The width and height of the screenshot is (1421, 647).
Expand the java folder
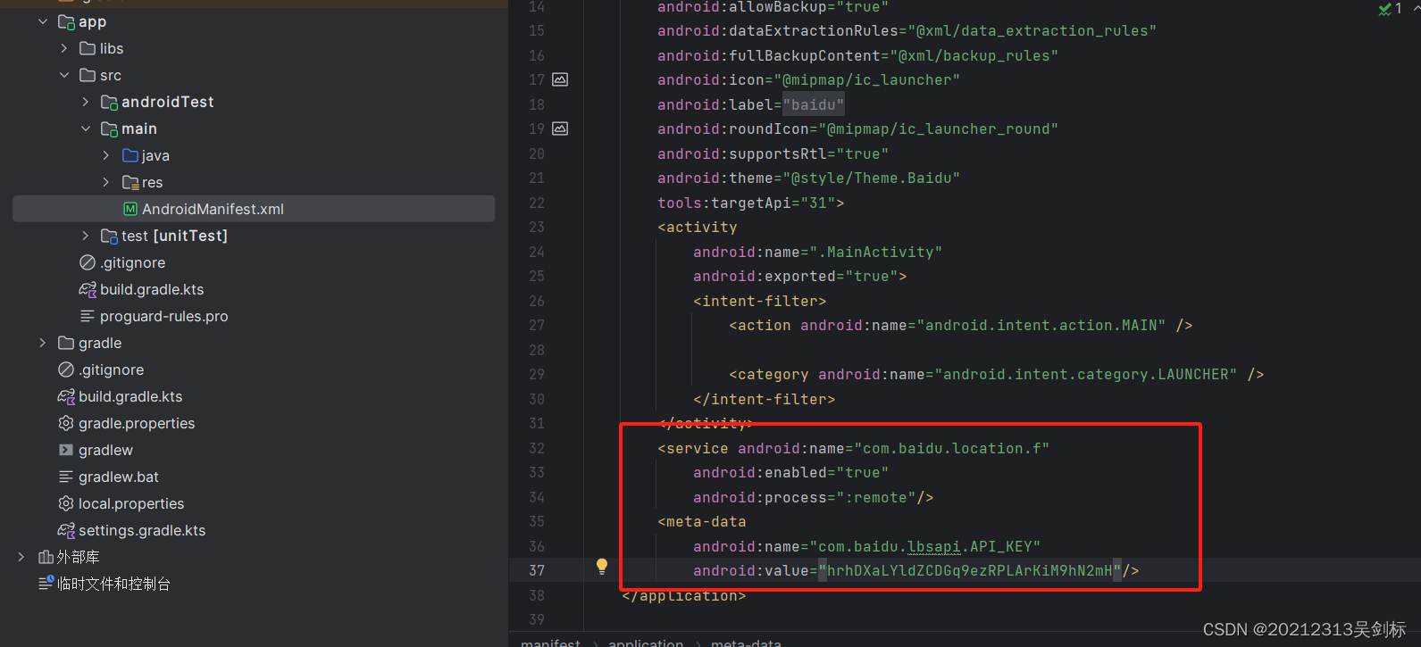click(x=106, y=155)
